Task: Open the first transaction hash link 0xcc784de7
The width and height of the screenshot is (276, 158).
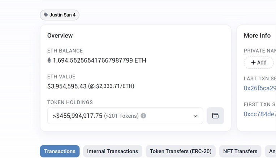Action: click(x=260, y=114)
